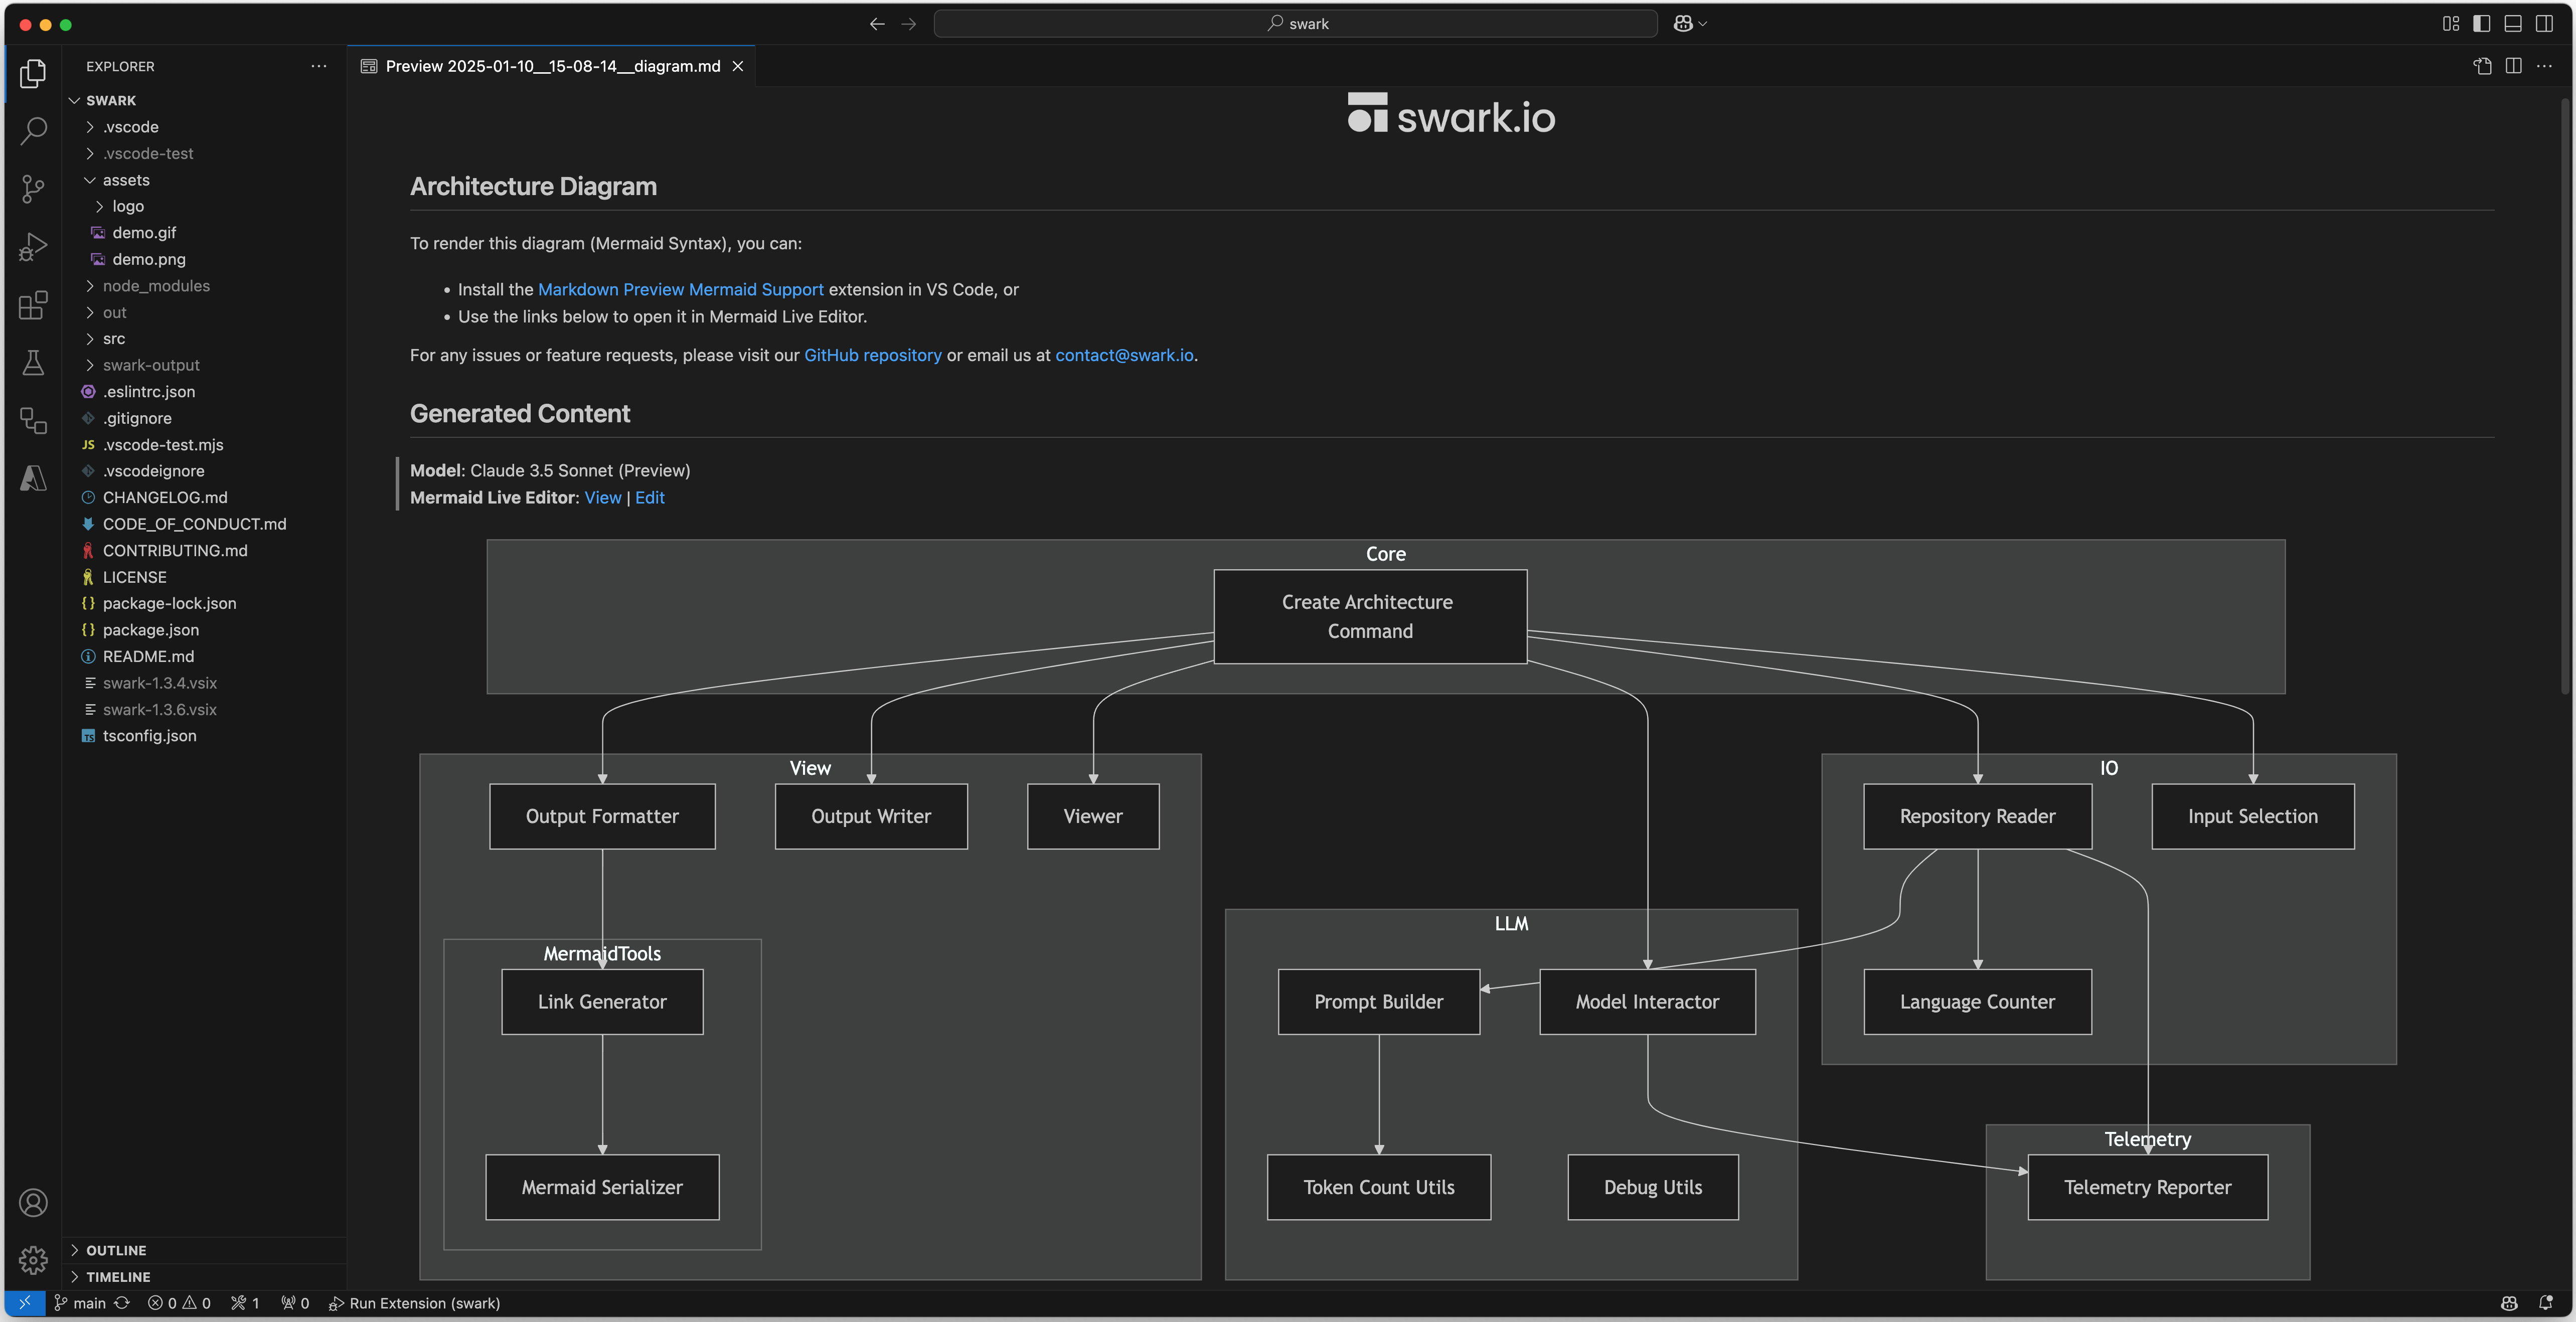The image size is (2576, 1322).
Task: Click the Explorer more actions ellipsis
Action: pos(319,66)
